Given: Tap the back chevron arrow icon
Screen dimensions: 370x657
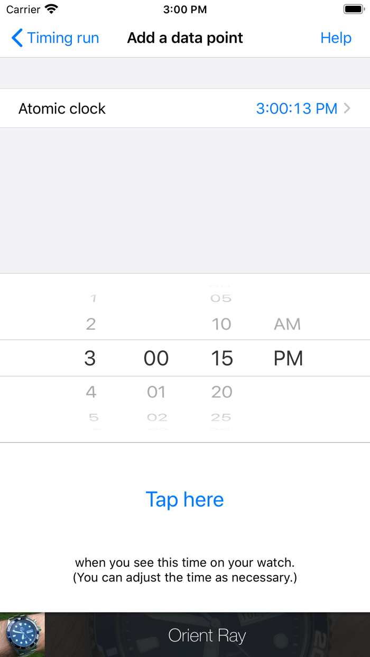Looking at the screenshot, I should pyautogui.click(x=16, y=37).
